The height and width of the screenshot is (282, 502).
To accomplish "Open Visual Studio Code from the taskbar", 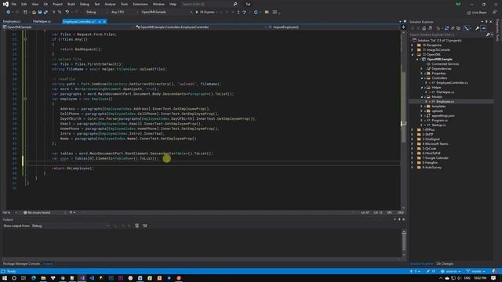I will click(x=92, y=278).
